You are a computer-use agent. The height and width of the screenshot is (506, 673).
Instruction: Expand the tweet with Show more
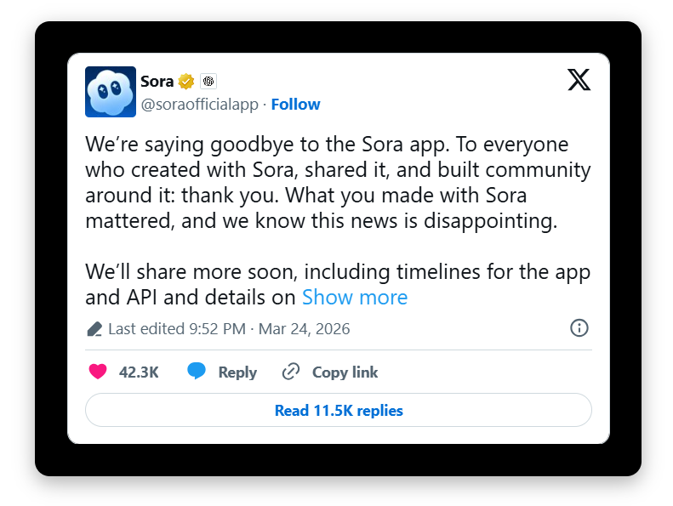[x=355, y=297]
